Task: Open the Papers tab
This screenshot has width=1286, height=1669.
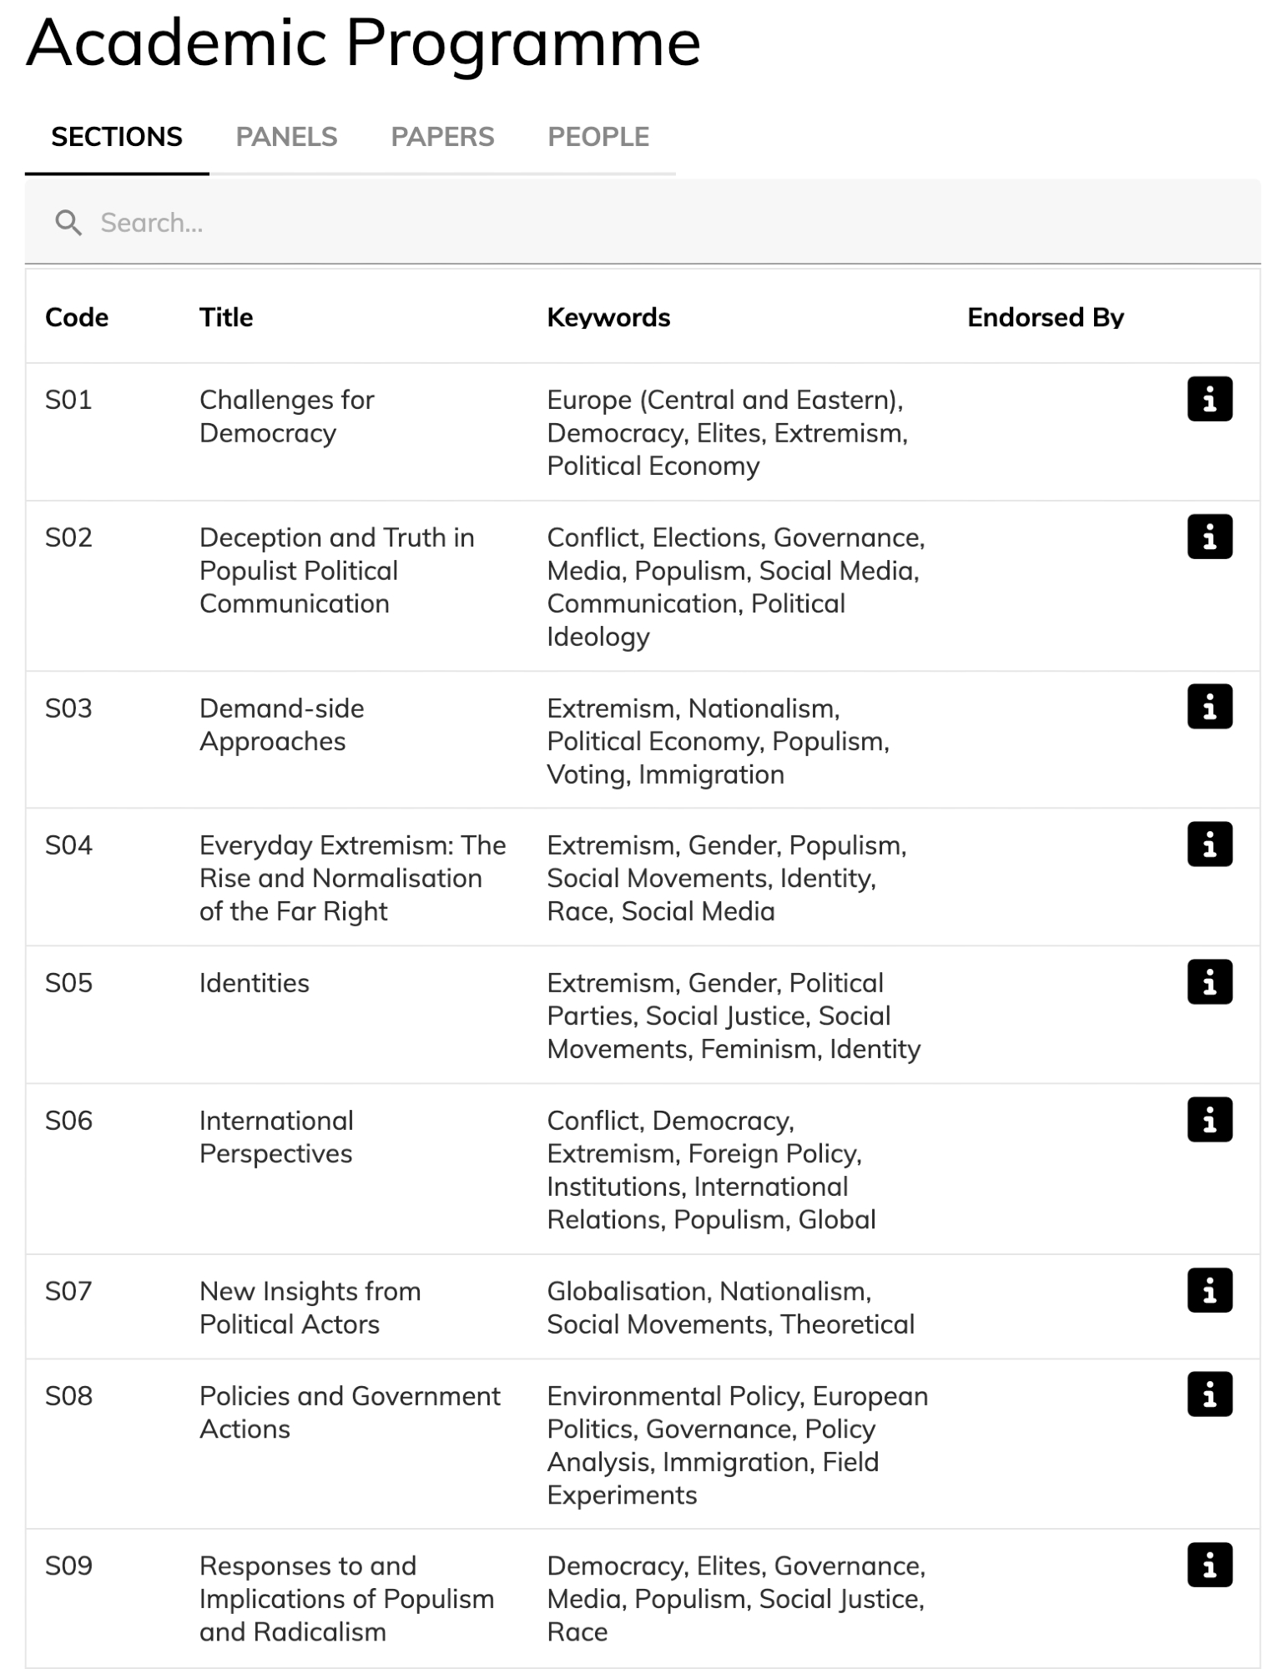Action: click(x=442, y=137)
